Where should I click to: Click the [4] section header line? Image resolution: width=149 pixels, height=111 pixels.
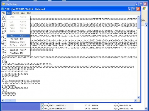[4, 60]
